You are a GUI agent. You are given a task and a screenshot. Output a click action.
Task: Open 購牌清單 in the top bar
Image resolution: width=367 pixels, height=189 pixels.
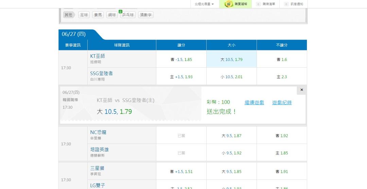point(266,4)
